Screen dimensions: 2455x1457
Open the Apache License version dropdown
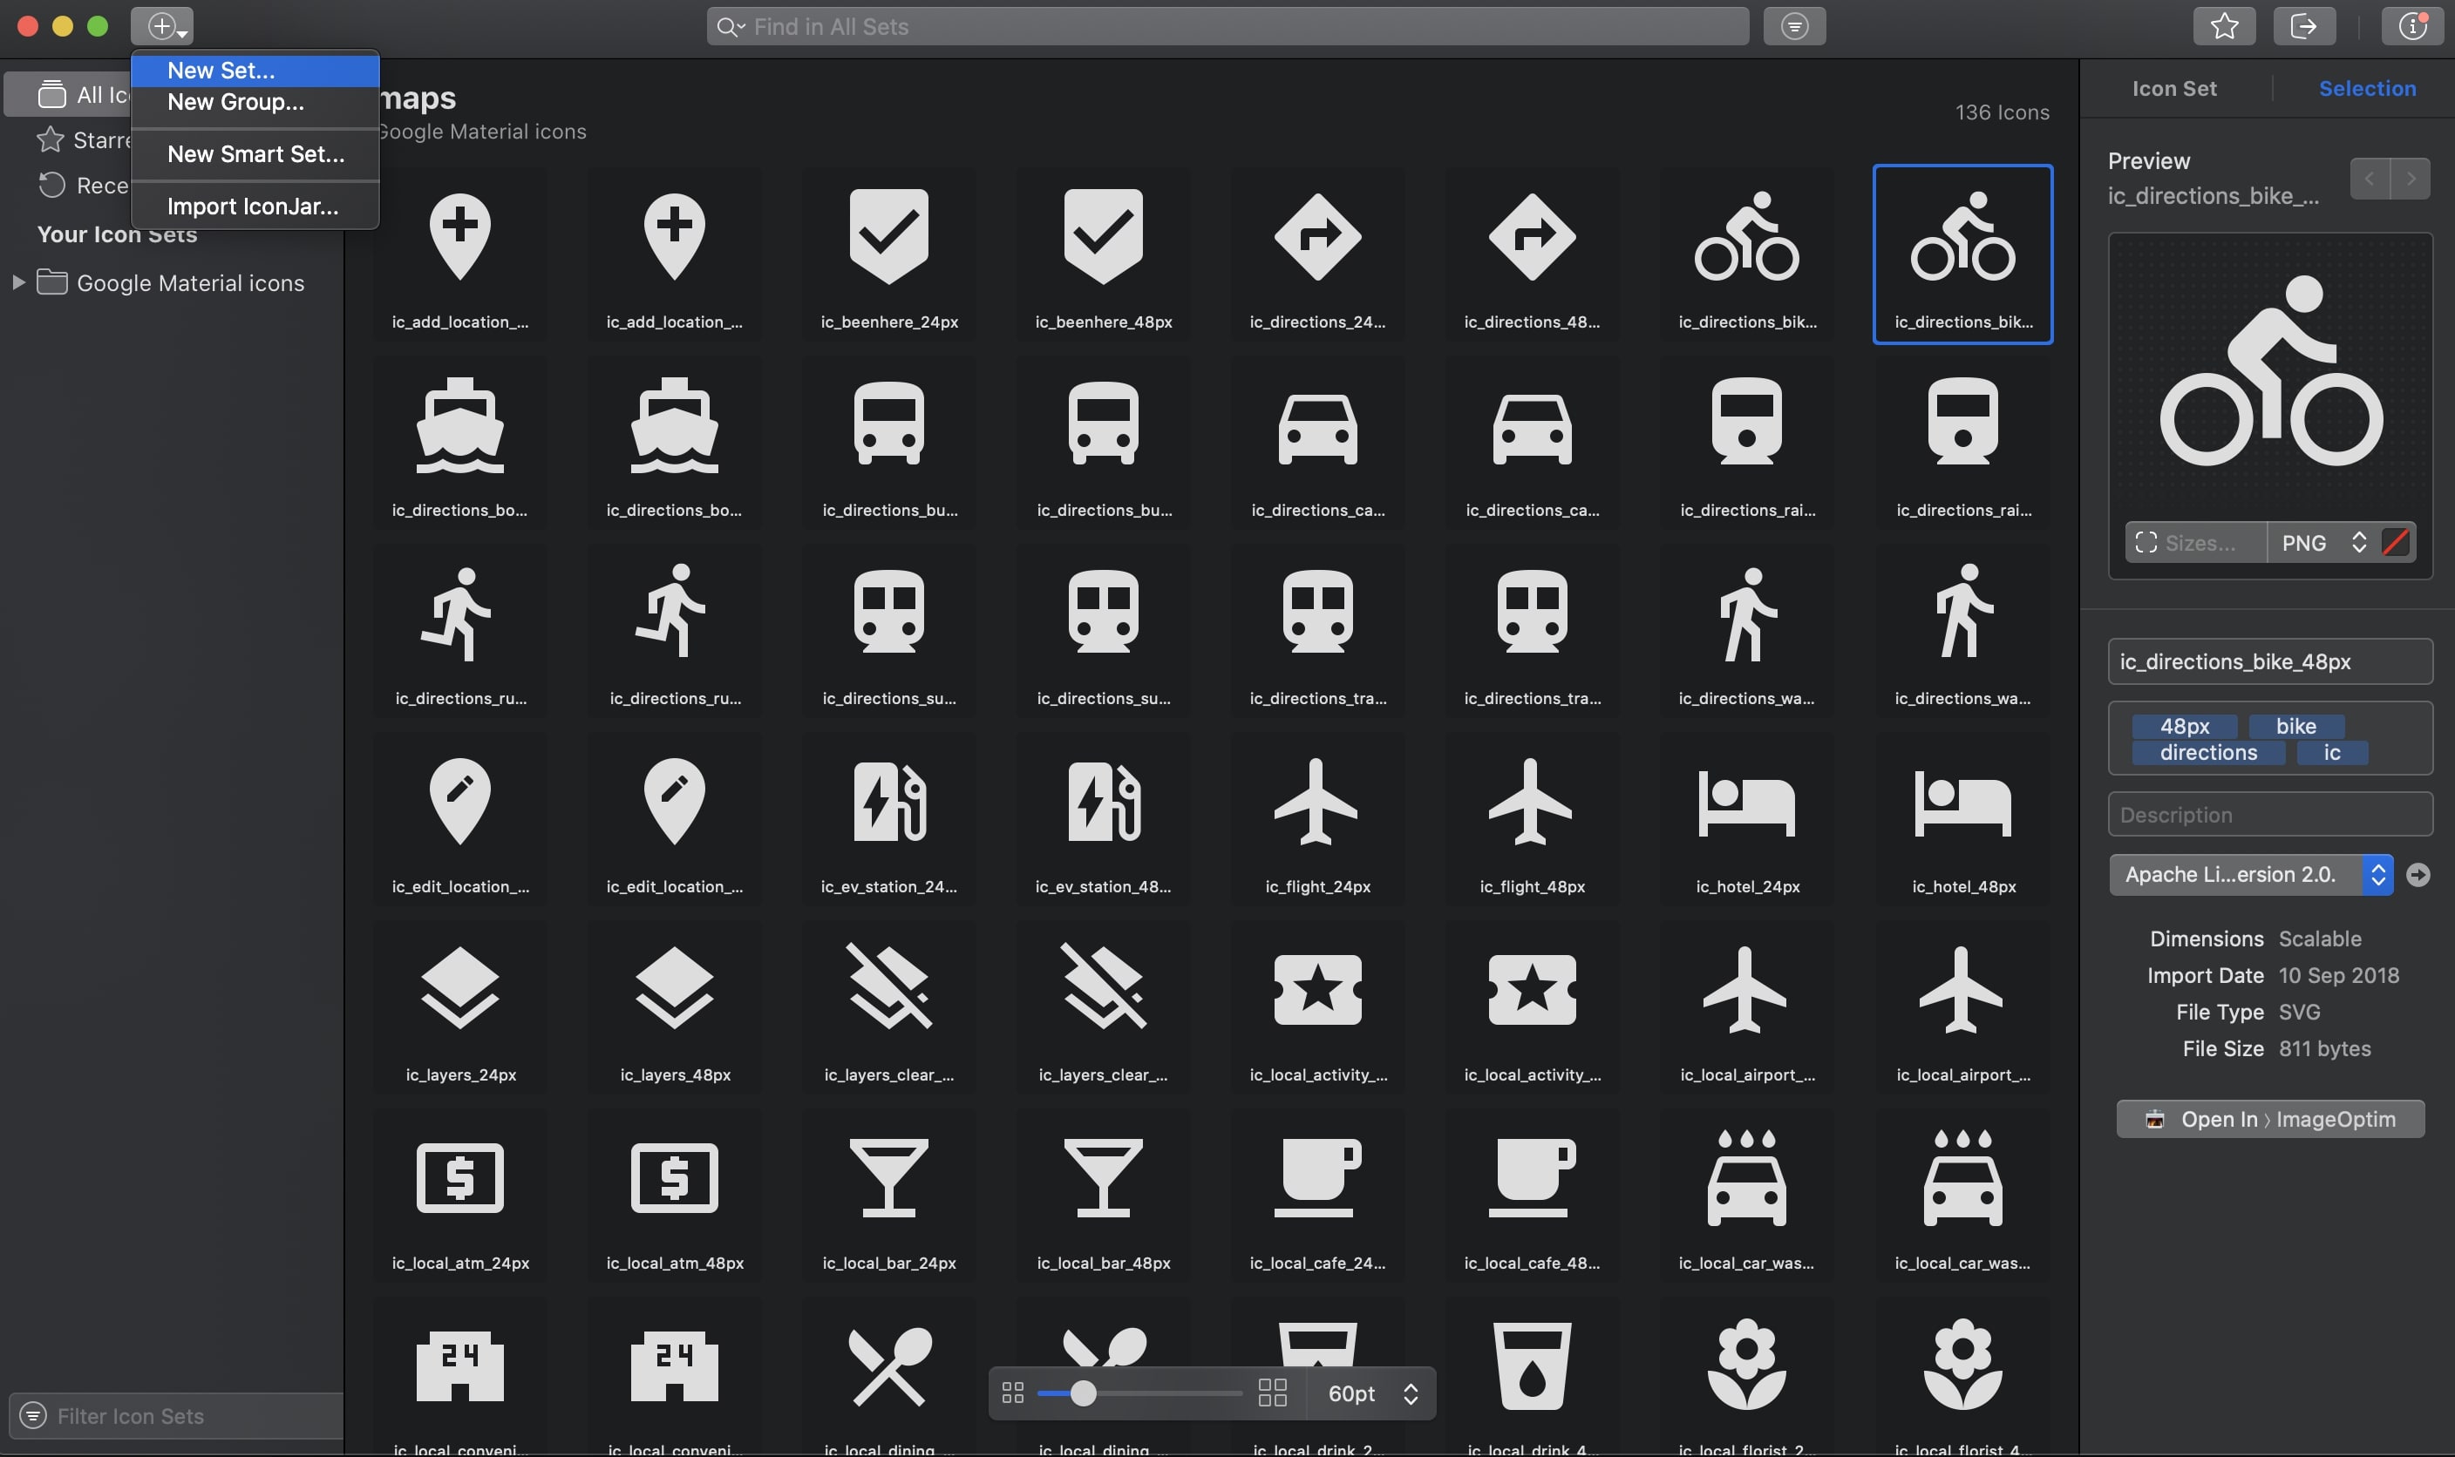point(2378,874)
